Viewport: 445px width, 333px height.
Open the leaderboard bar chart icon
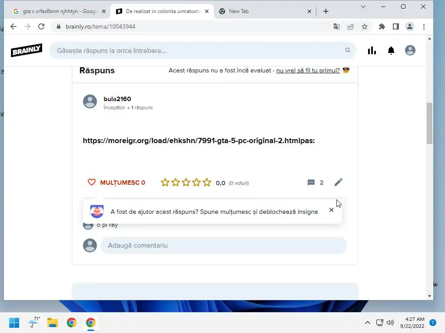372,50
